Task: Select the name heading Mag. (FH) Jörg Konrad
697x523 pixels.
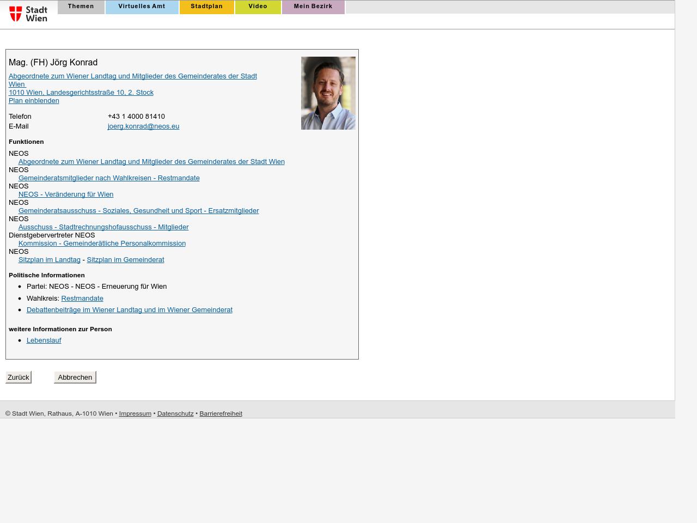Action: click(53, 63)
